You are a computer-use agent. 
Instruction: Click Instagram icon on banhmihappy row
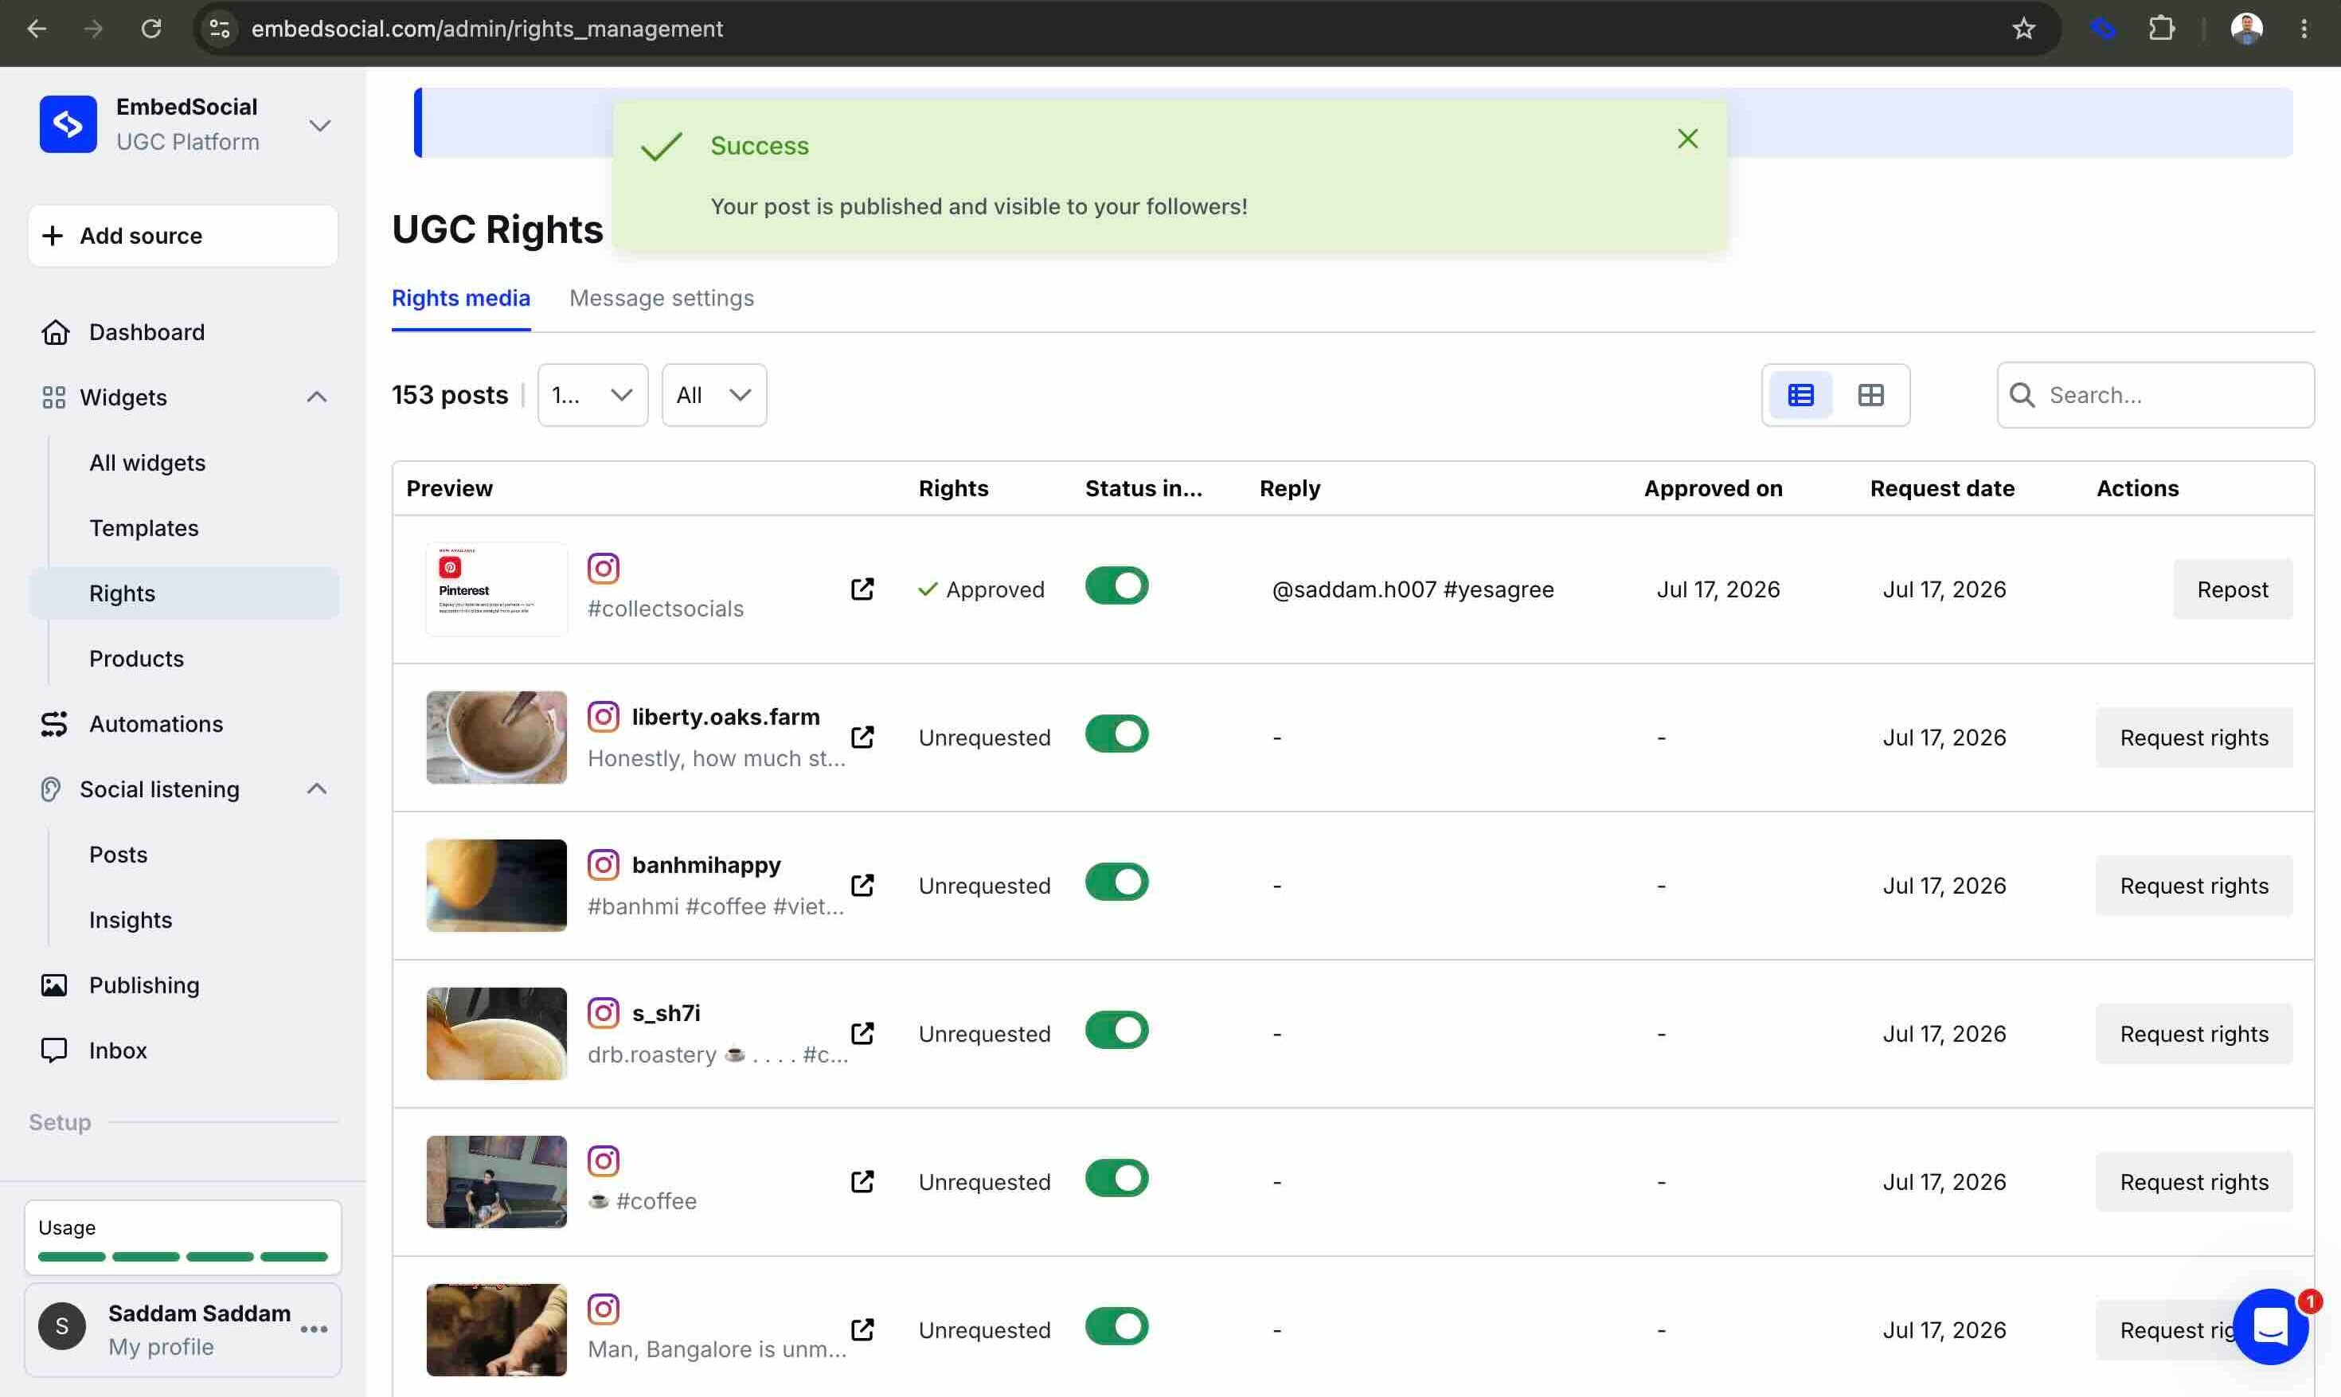(603, 864)
